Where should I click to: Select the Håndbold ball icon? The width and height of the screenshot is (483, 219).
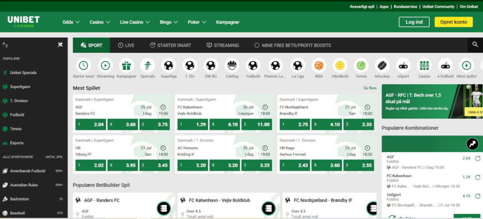click(x=340, y=65)
